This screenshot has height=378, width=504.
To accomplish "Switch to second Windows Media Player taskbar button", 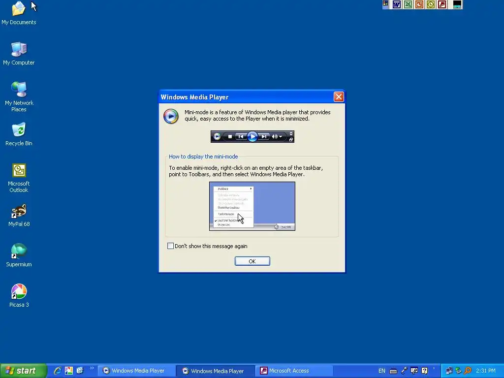I will tap(216, 371).
